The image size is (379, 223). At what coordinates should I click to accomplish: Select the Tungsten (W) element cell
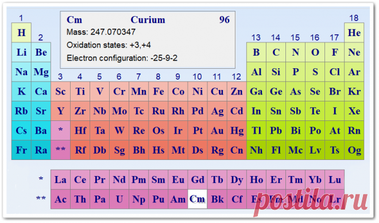click(x=119, y=131)
